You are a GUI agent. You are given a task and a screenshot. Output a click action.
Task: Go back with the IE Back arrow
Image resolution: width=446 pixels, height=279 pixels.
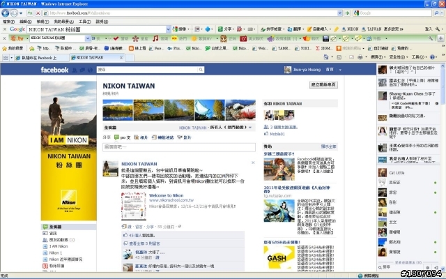click(x=5, y=13)
